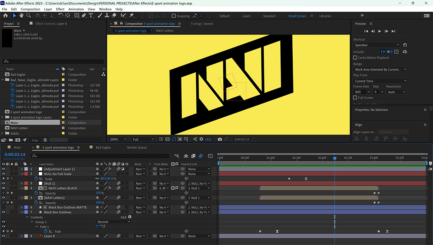
Task: Take a snapshot with the camera icon
Action: (x=220, y=139)
